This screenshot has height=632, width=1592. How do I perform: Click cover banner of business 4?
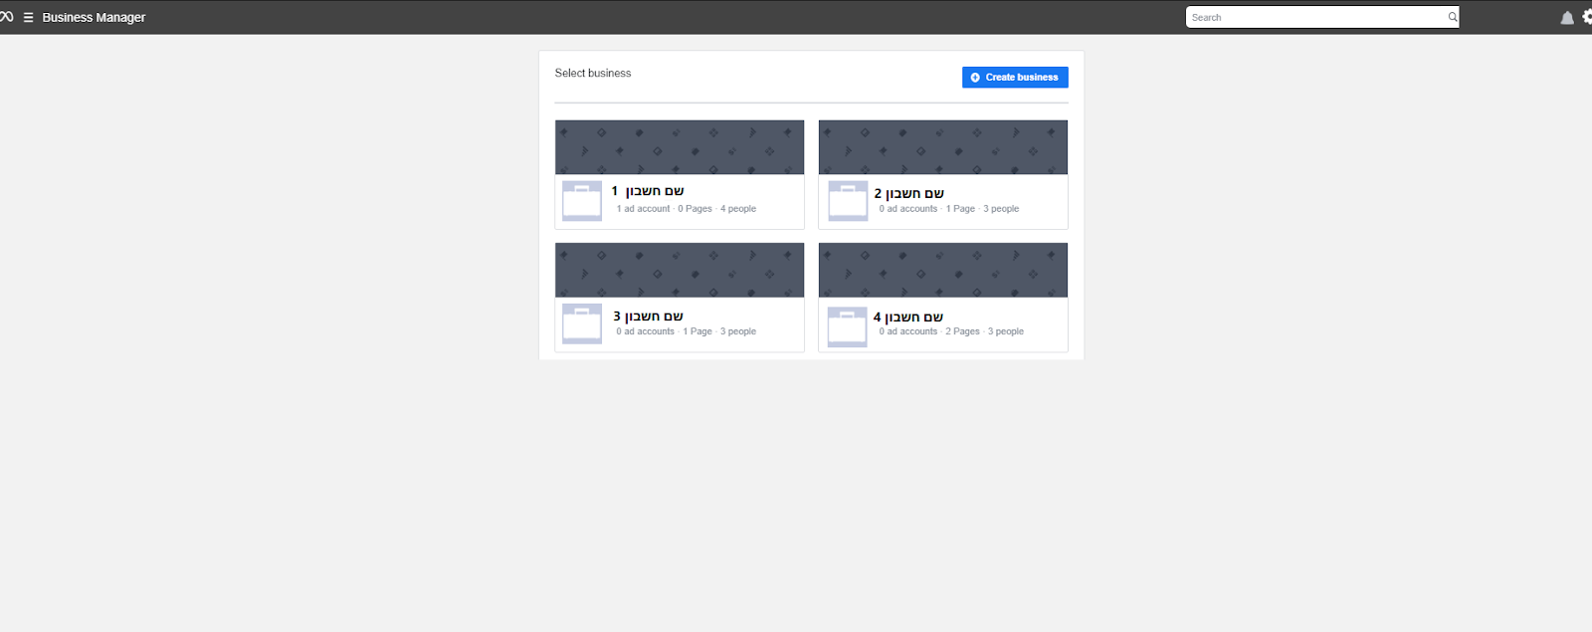pyautogui.click(x=943, y=270)
